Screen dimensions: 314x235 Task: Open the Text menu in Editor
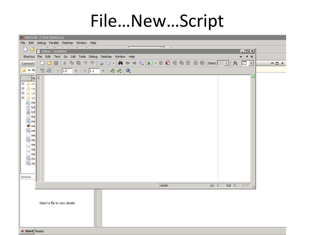[57, 57]
